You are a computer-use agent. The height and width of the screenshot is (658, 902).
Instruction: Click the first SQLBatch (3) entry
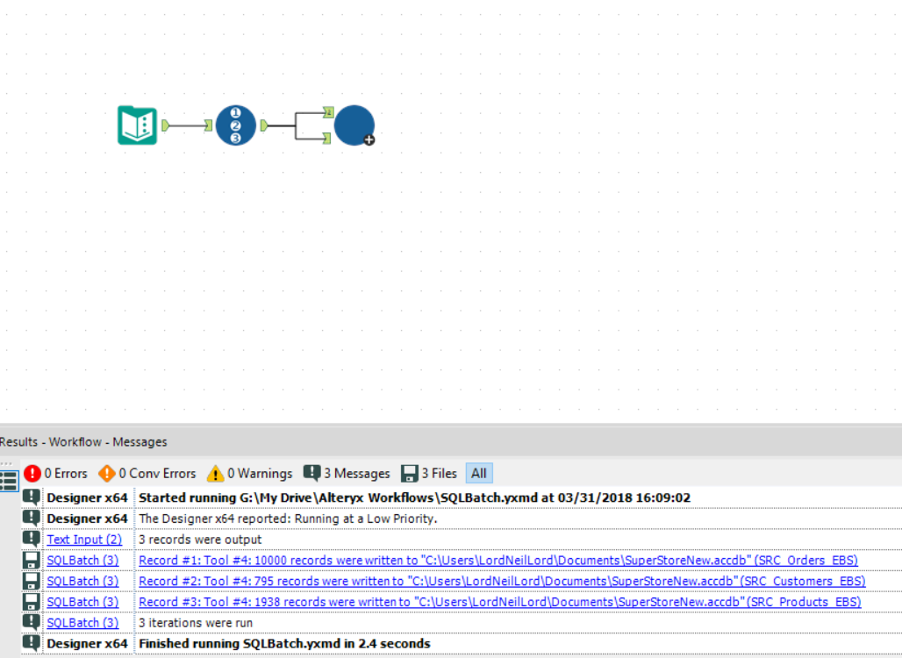(83, 560)
